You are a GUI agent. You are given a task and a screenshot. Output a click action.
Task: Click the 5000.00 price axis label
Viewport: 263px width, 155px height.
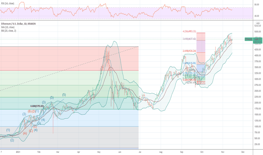tap(258, 32)
